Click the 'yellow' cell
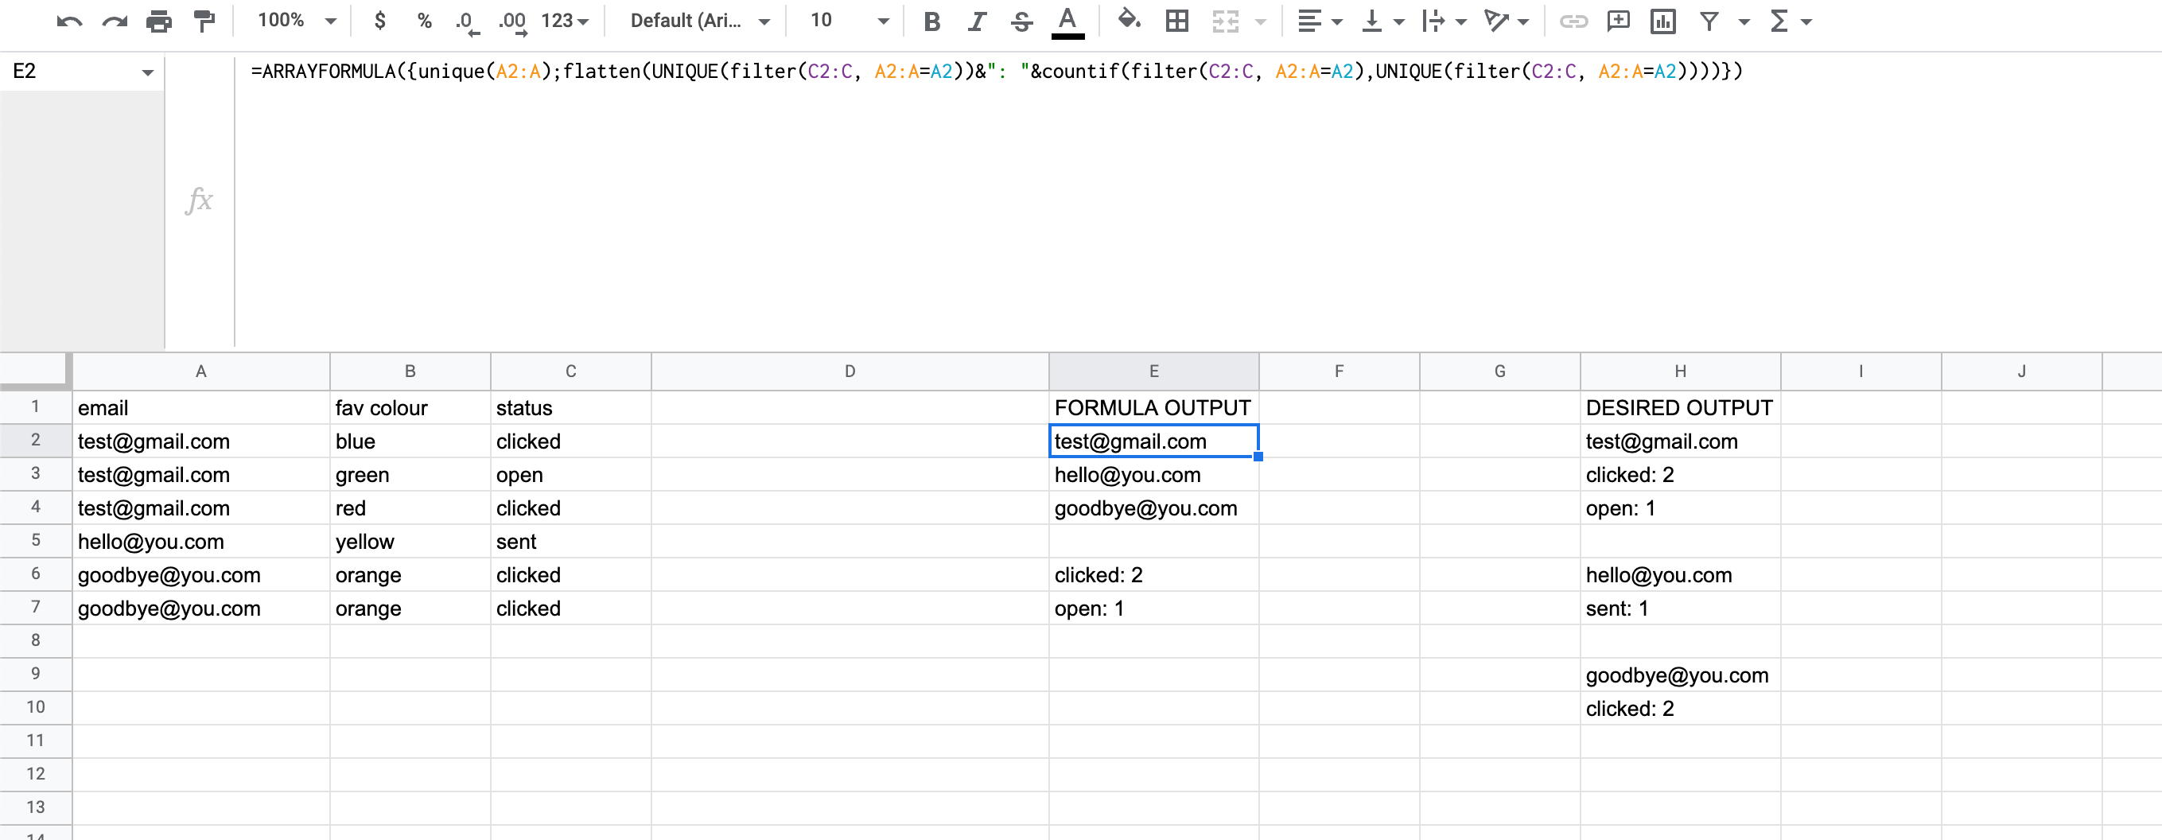The image size is (2162, 840). pyautogui.click(x=410, y=542)
